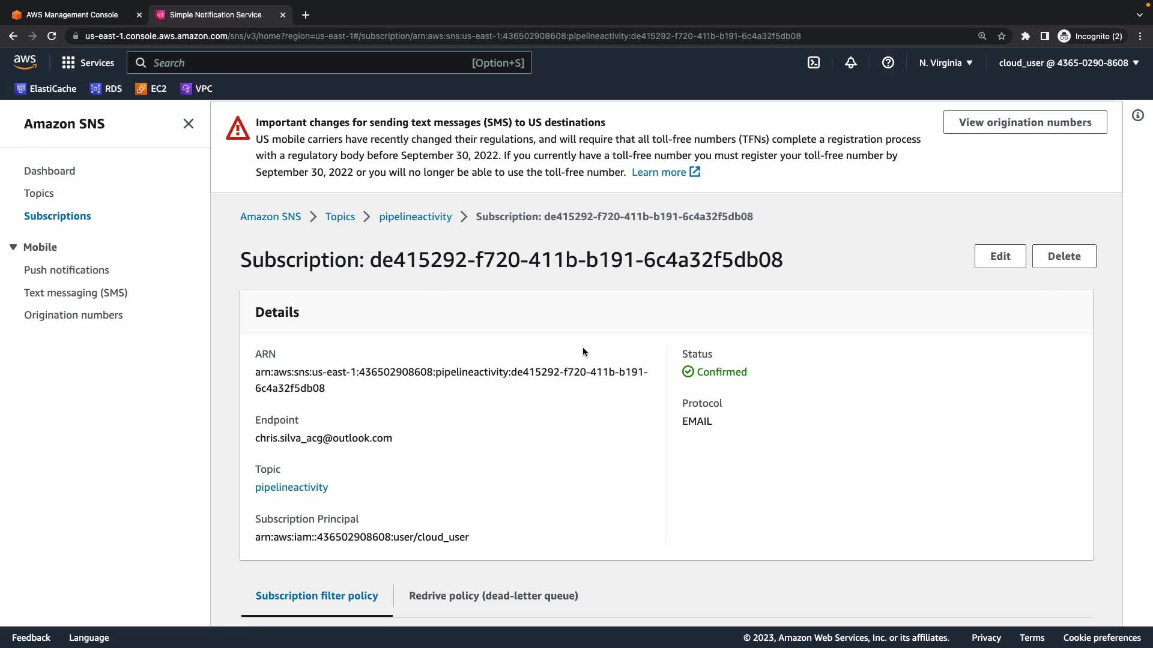Click the Delete subscription button
The image size is (1153, 648).
click(1064, 256)
